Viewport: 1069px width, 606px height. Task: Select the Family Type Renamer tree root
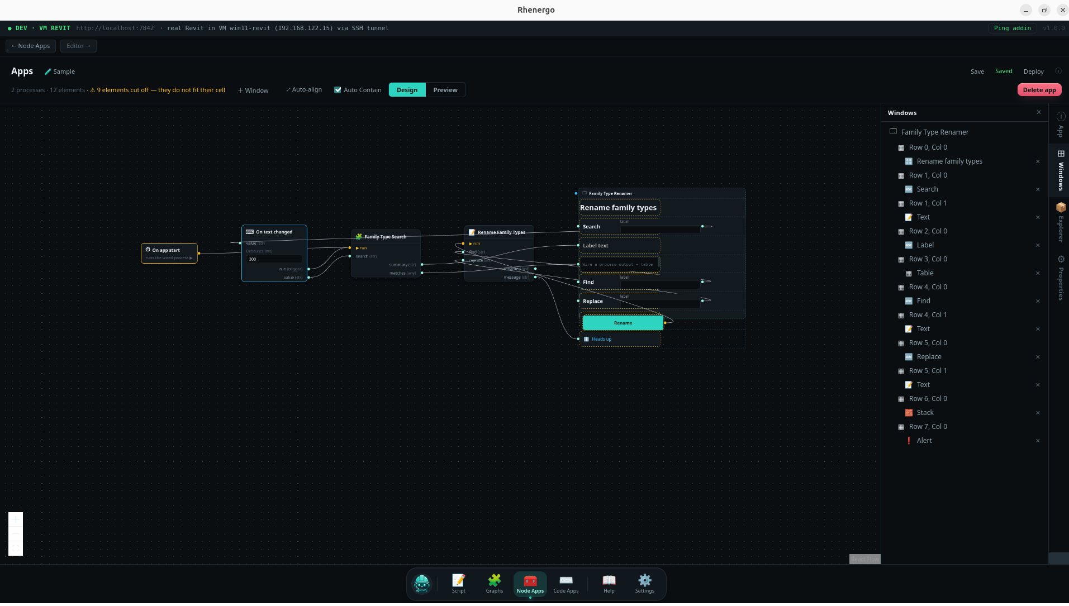coord(934,132)
